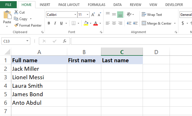
Task: Open the Copy dropdown arrow
Action: coord(31,19)
